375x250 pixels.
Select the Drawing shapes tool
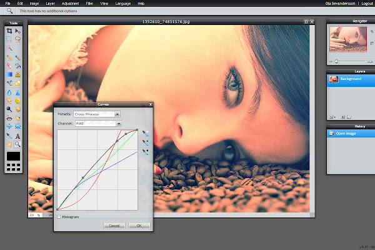point(17,83)
